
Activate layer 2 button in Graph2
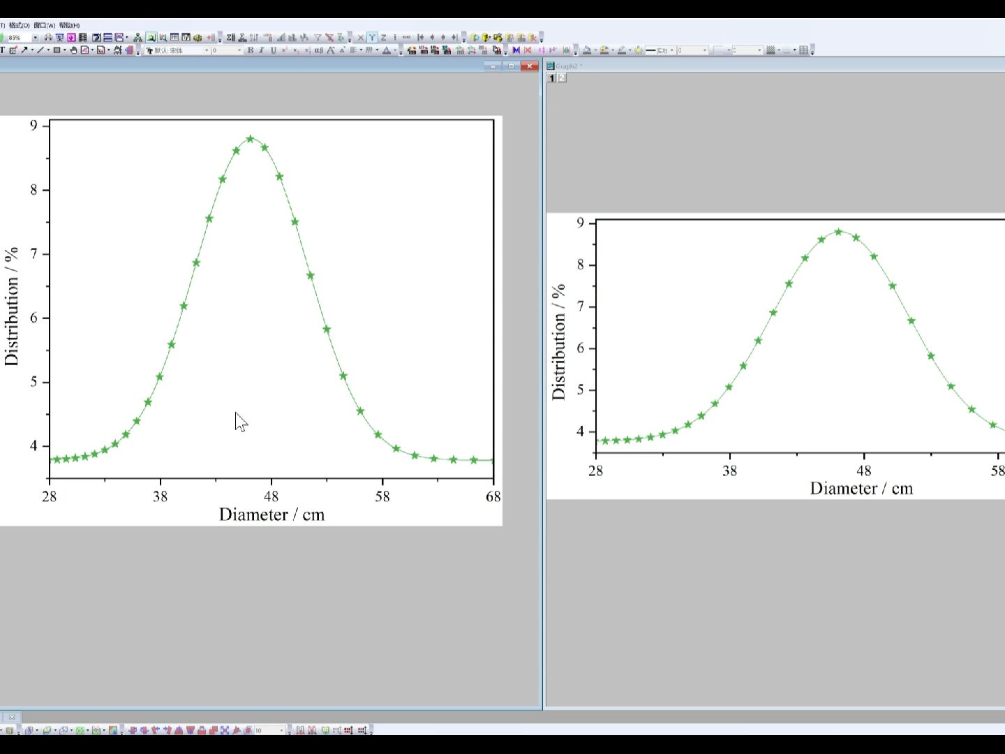pyautogui.click(x=562, y=77)
